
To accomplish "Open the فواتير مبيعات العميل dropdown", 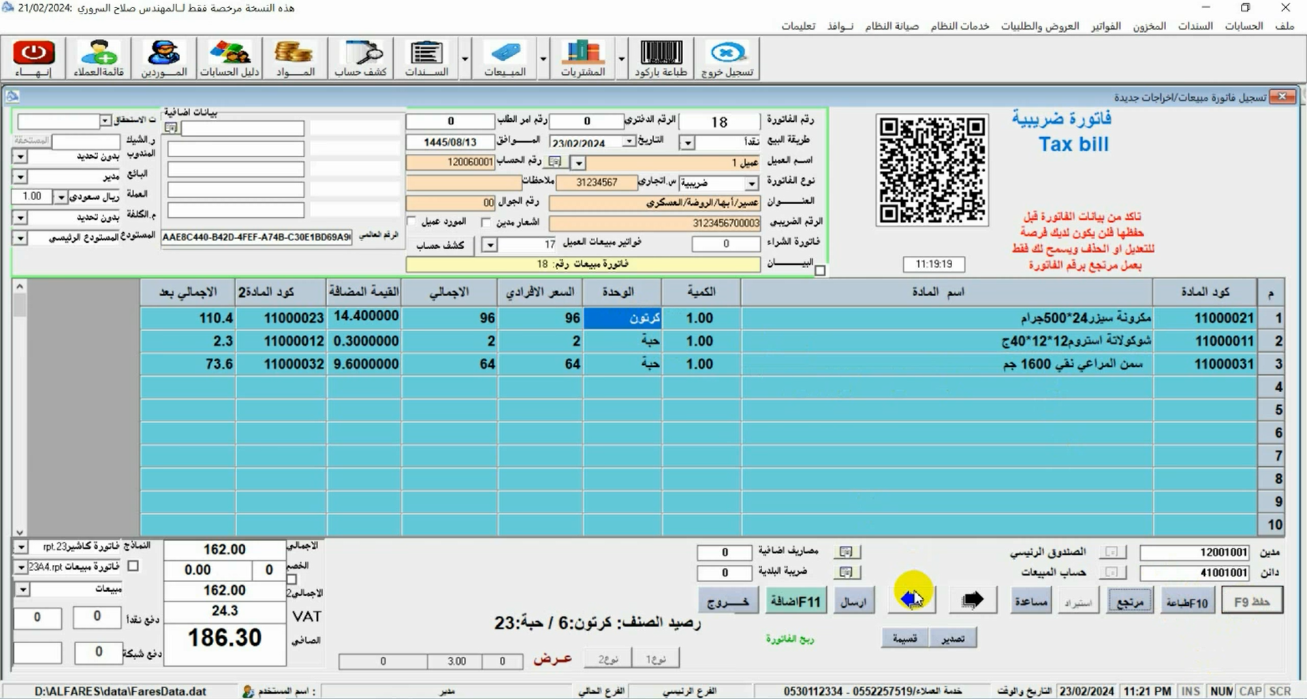I will (489, 244).
